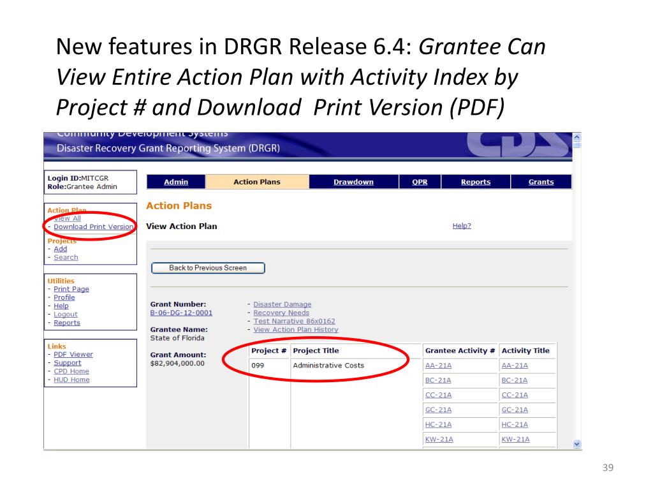Screen dimensions: 653x490
Task: Click the Print Page utility link
Action: coord(71,289)
